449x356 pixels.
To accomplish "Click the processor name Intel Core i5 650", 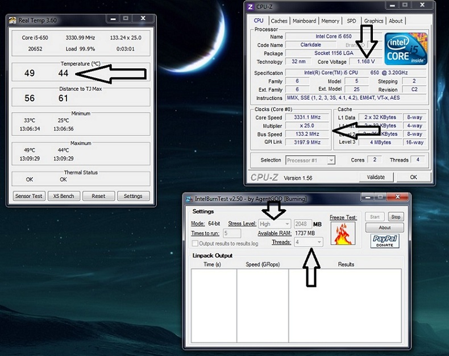I will click(334, 36).
